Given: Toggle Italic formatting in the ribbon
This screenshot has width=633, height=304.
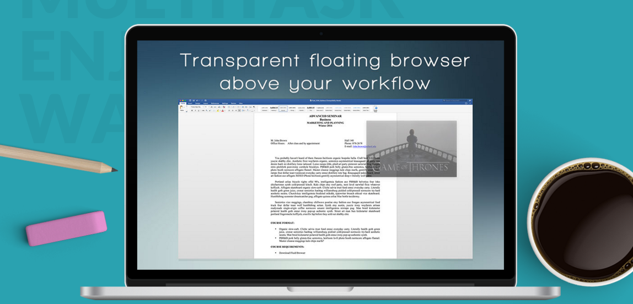Looking at the screenshot, I should coord(195,111).
